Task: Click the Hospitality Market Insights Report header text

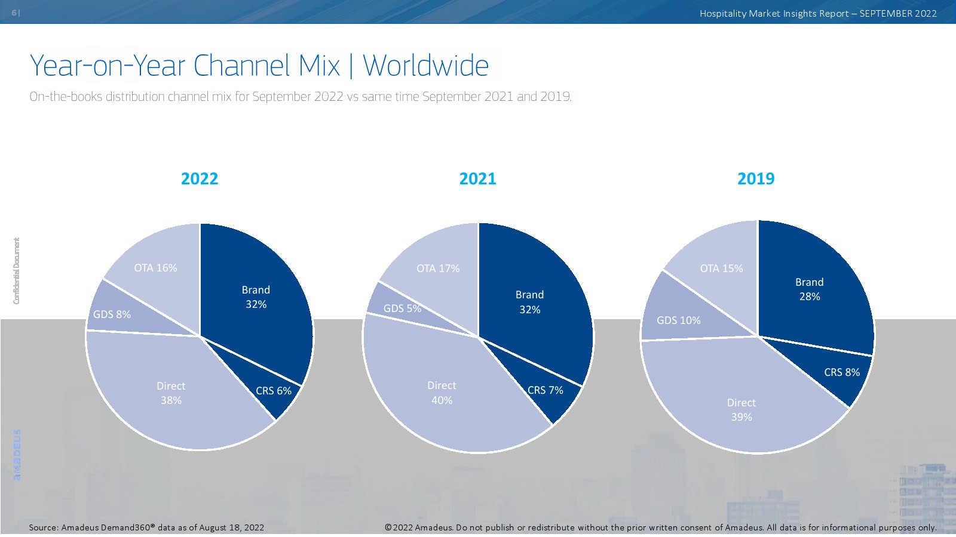Action: (817, 13)
